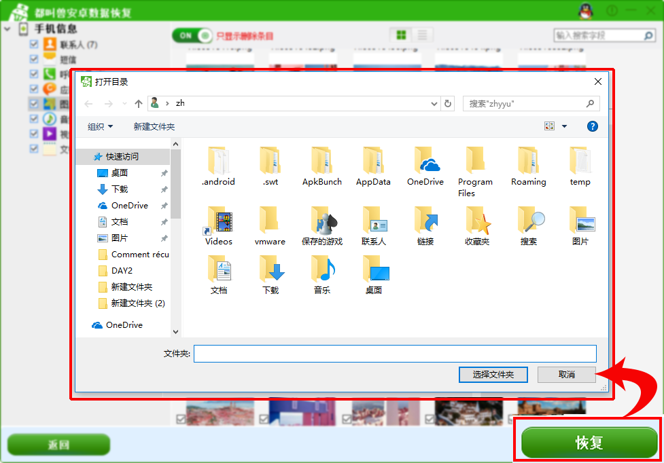Collapse the 手机信息 tree node
The height and width of the screenshot is (463, 664).
[7, 29]
